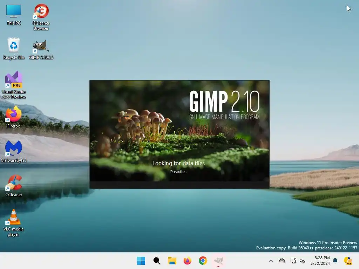Click the 'Looking for data files' status text

(178, 163)
